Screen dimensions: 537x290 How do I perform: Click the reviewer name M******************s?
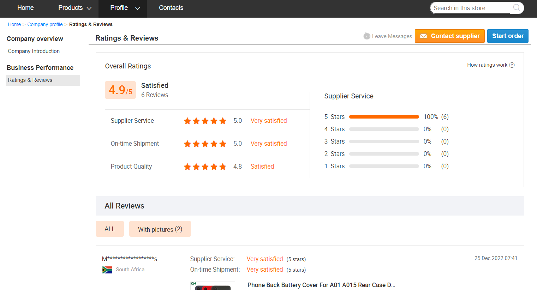pos(130,259)
